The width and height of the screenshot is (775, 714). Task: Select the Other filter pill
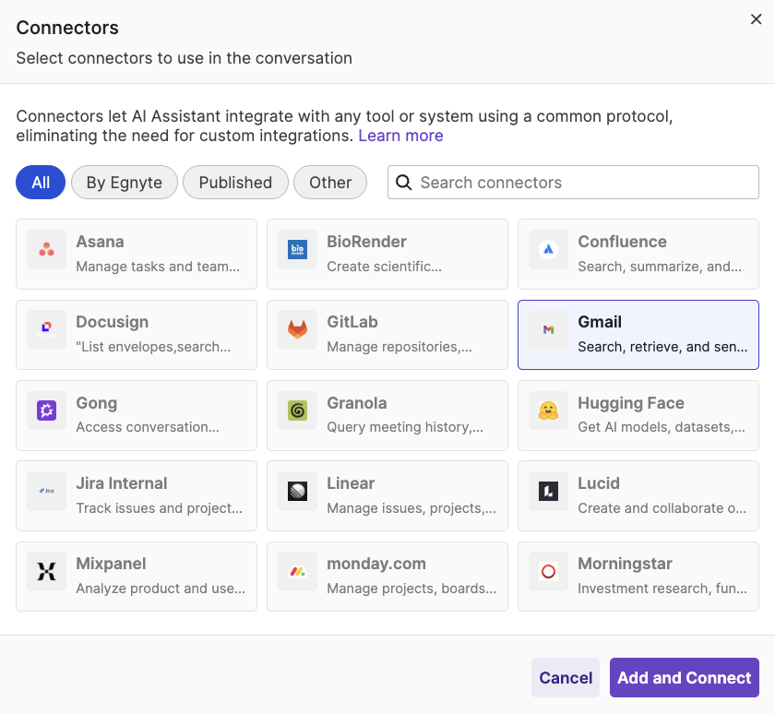click(330, 183)
